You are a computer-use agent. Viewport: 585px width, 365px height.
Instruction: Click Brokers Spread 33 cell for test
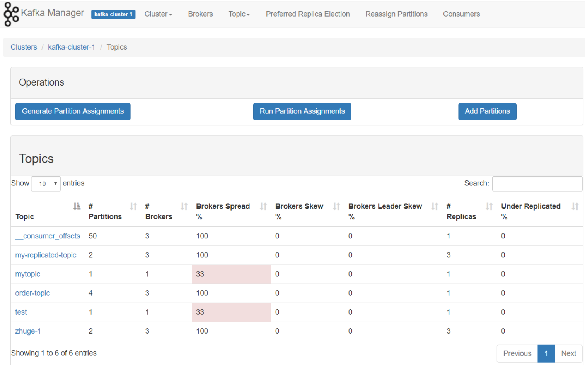point(232,312)
